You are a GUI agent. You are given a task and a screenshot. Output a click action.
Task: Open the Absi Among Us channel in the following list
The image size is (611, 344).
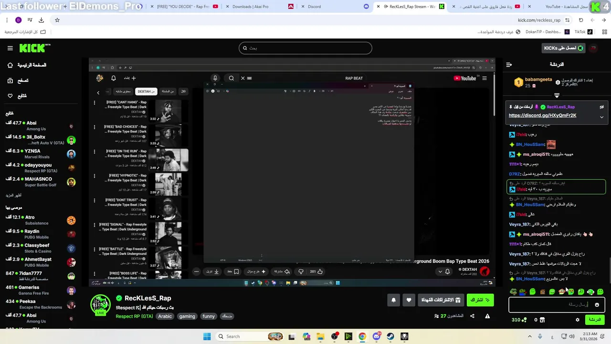41,126
